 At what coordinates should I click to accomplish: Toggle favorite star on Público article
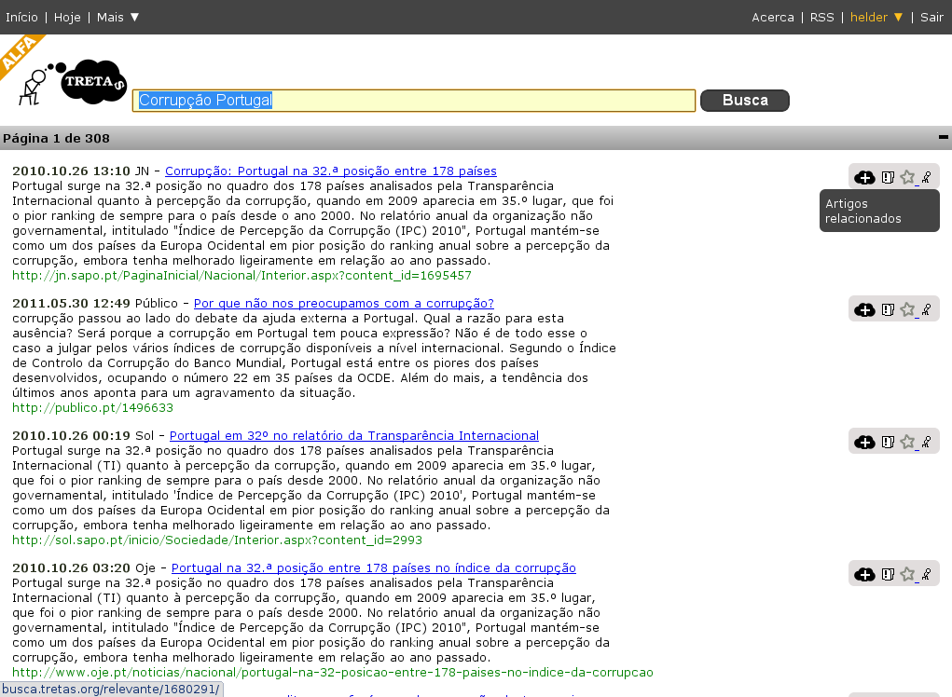(907, 309)
